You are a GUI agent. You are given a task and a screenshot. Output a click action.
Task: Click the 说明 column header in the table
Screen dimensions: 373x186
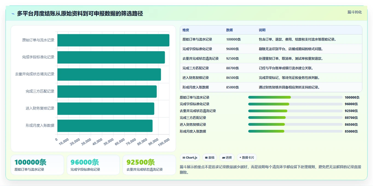coord(262,30)
